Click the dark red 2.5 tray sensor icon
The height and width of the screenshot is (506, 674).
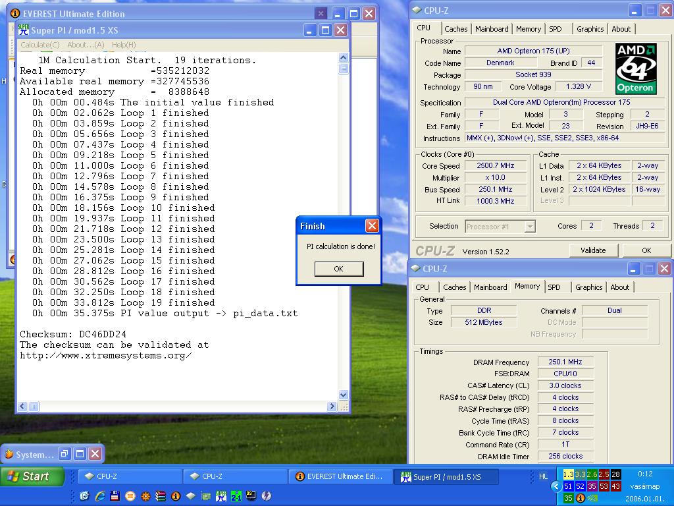point(604,474)
